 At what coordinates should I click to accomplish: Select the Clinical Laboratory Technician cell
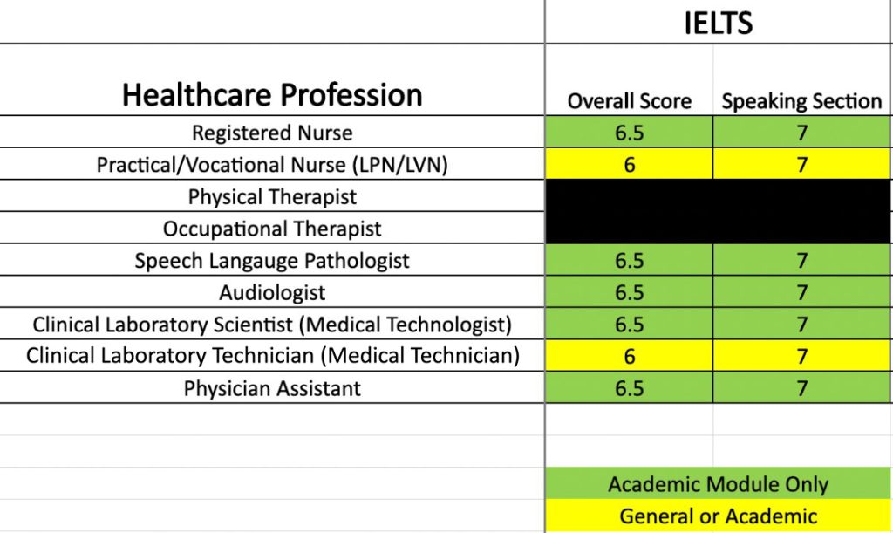(272, 356)
